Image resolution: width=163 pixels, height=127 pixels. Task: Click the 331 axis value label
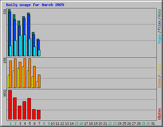coord(5,12)
